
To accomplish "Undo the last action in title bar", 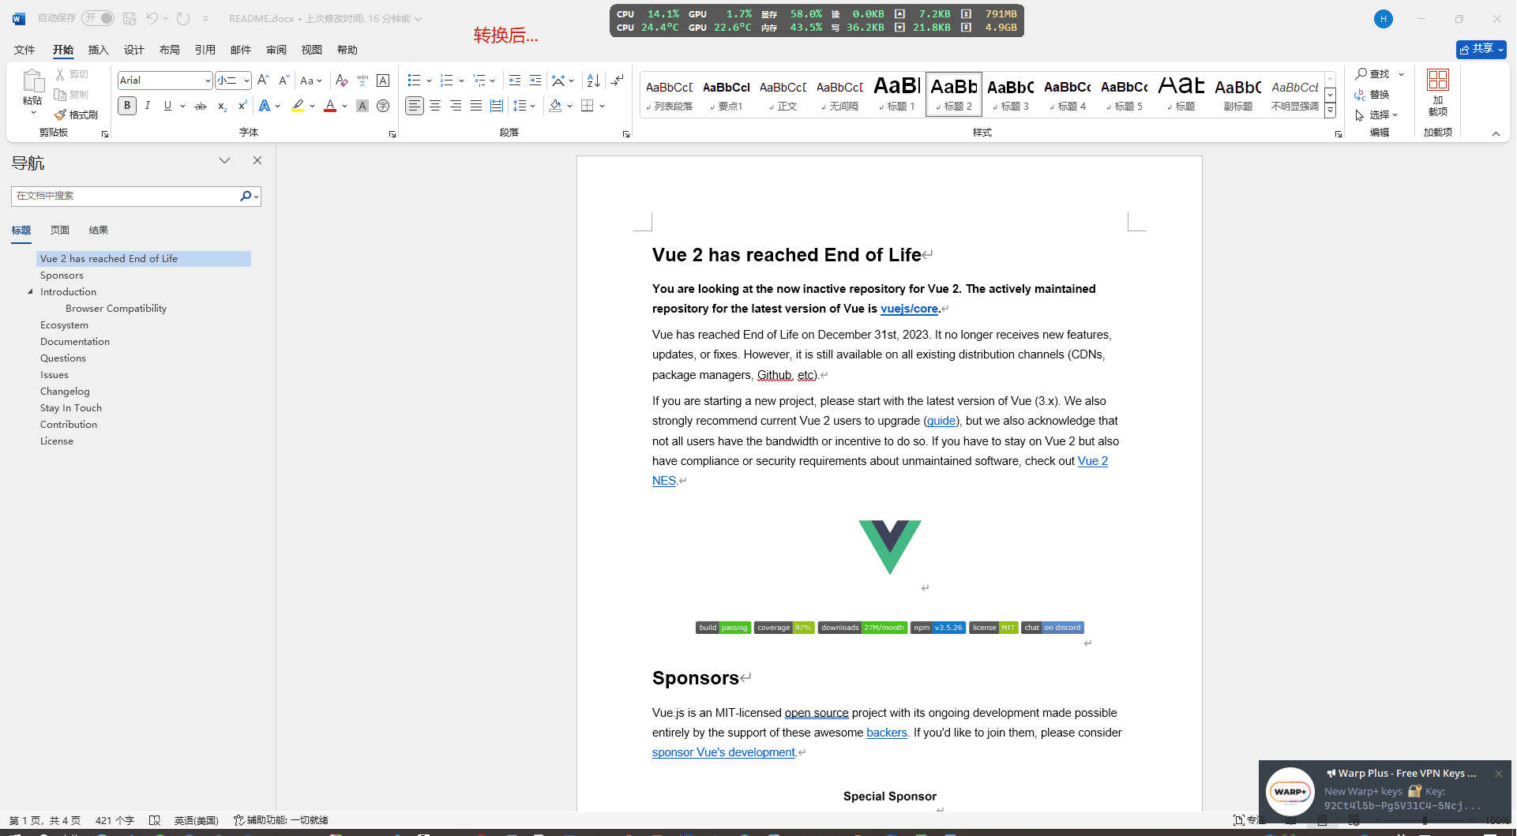I will click(x=152, y=18).
